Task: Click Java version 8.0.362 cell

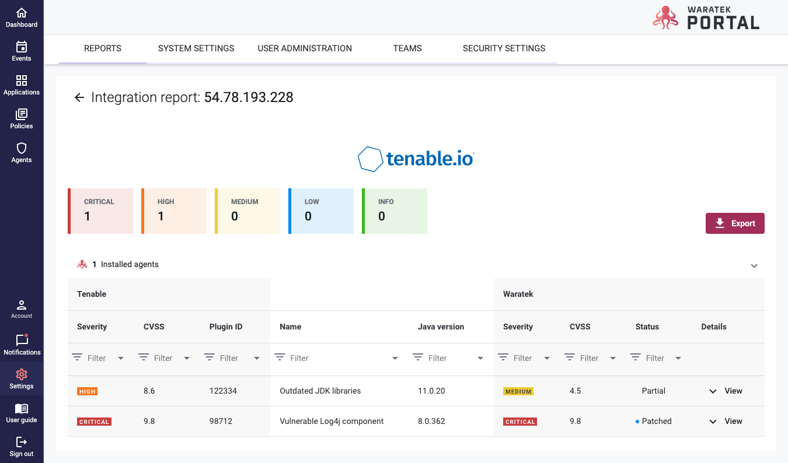Action: click(431, 421)
